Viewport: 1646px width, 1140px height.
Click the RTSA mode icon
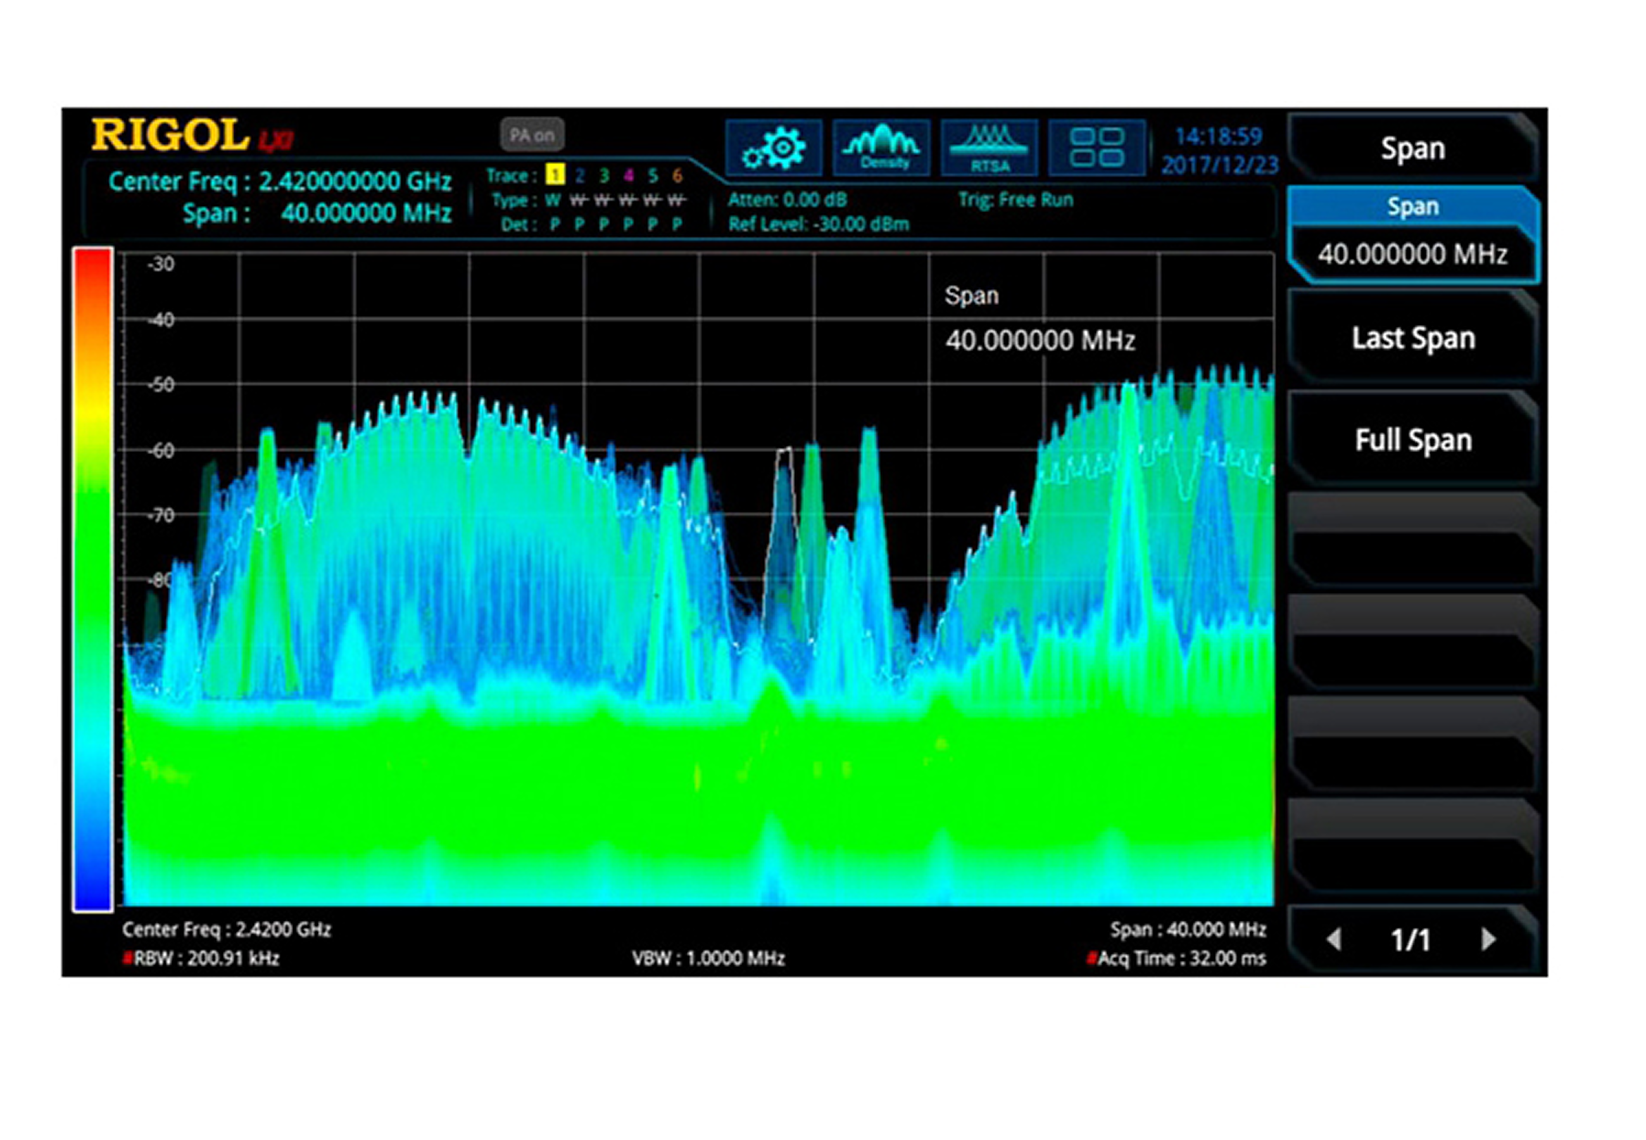point(989,148)
